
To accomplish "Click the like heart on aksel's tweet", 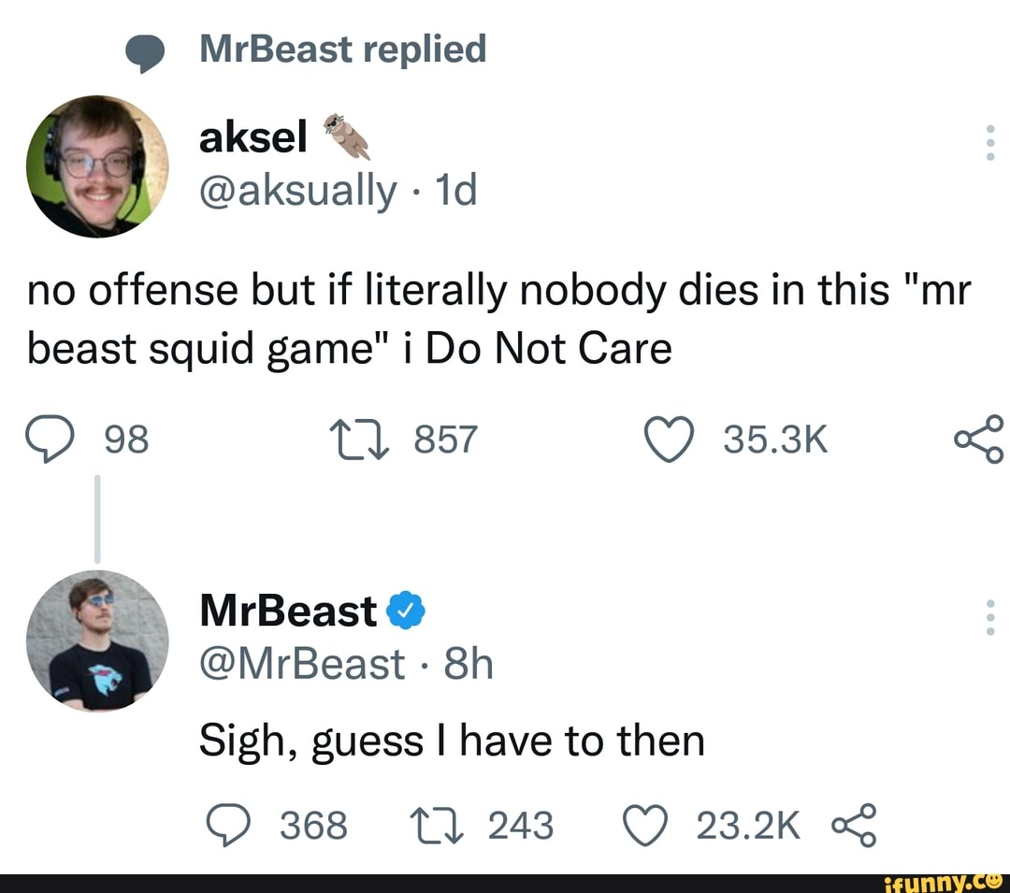I will [x=669, y=439].
